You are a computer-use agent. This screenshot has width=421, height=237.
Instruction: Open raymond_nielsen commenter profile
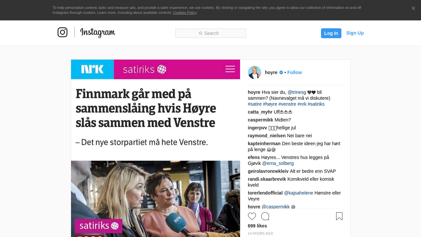[x=267, y=136]
